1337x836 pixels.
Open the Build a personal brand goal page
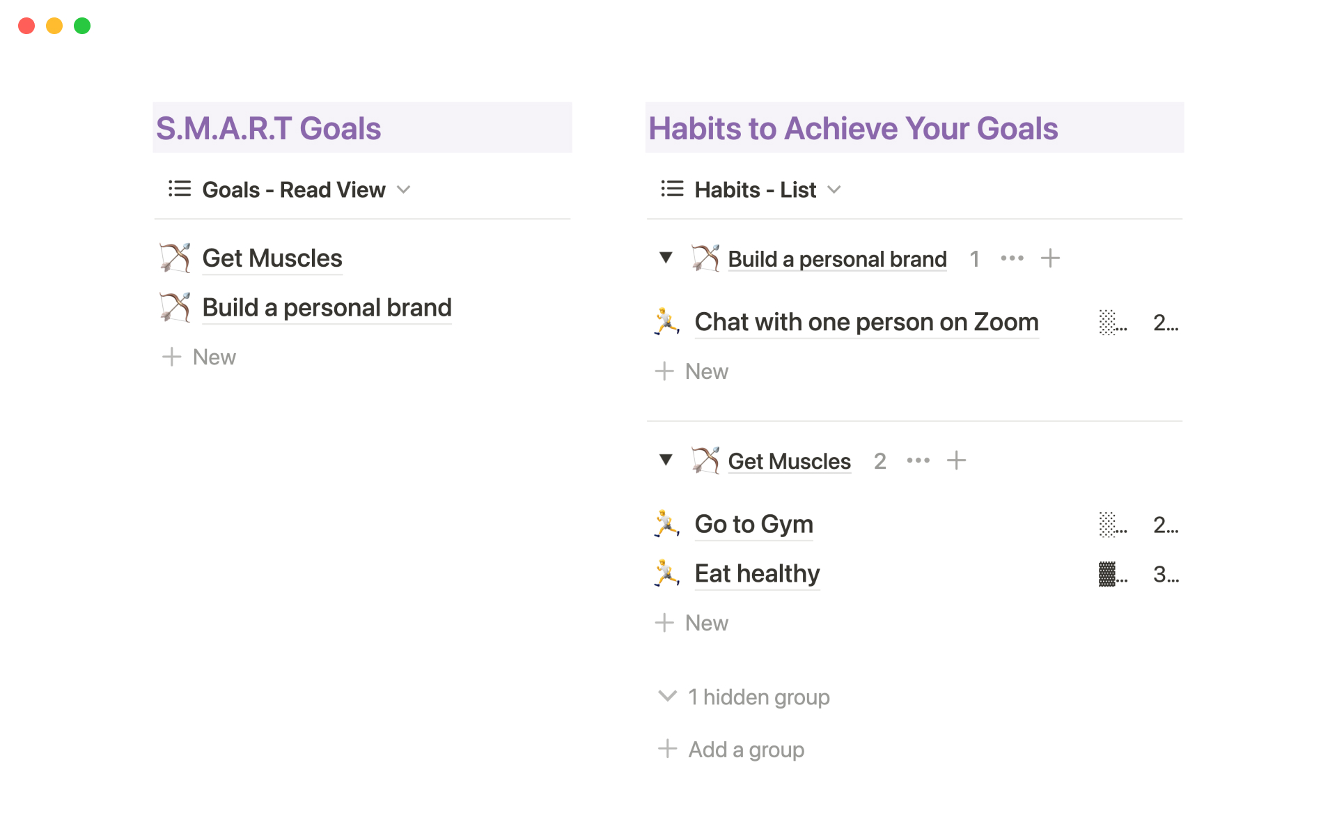327,307
